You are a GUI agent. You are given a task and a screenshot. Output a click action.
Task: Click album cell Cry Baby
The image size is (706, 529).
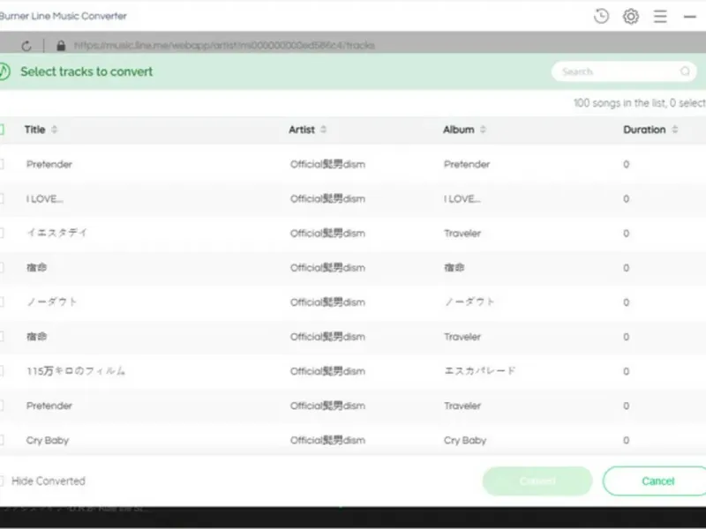465,440
